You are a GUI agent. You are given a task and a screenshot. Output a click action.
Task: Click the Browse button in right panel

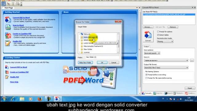(x=148, y=27)
